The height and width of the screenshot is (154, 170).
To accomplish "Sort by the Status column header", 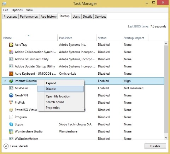I will click(109, 38).
